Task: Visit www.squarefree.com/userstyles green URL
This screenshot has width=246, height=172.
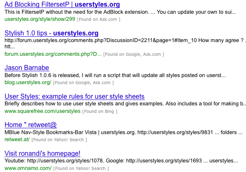Action: [42, 111]
